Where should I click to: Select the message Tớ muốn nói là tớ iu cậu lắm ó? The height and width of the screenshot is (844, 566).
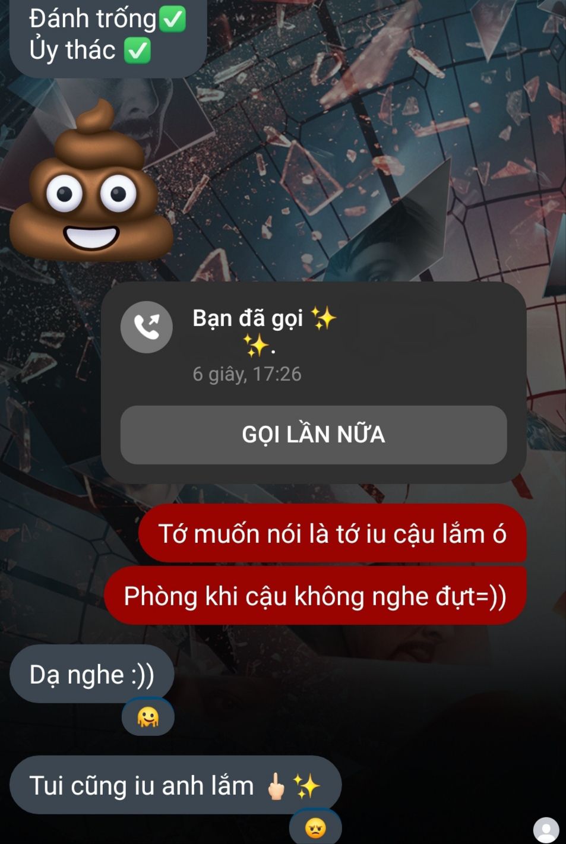tap(333, 533)
